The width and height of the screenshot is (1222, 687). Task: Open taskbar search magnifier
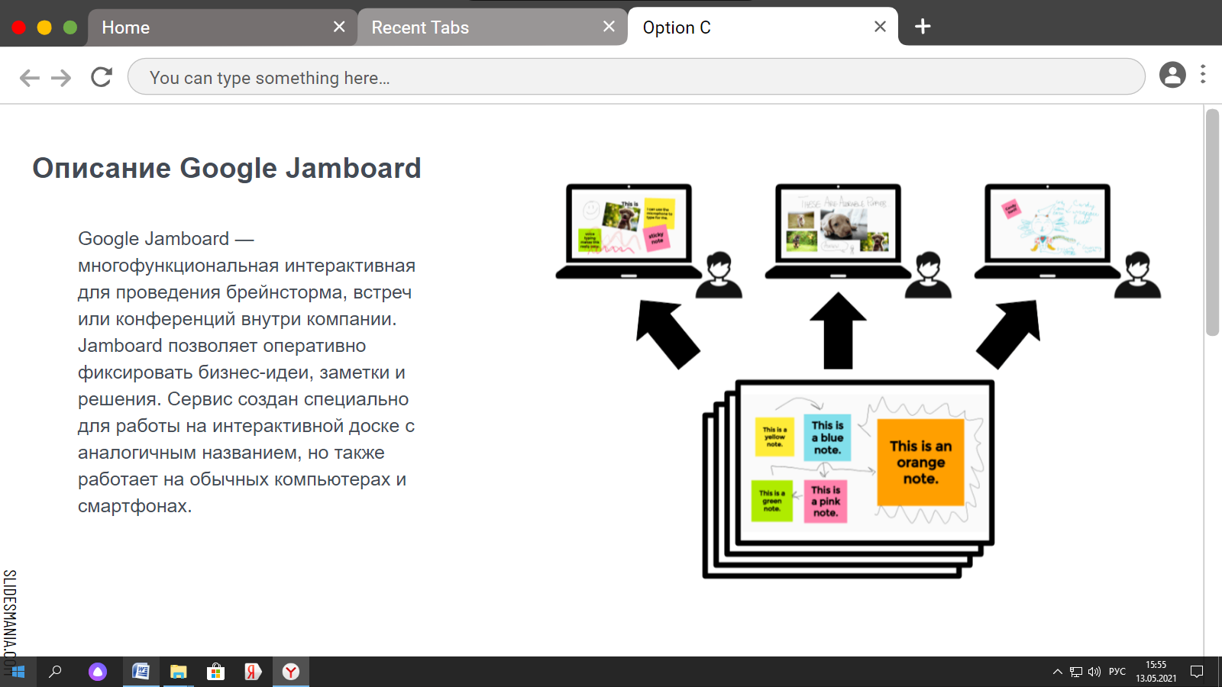55,672
